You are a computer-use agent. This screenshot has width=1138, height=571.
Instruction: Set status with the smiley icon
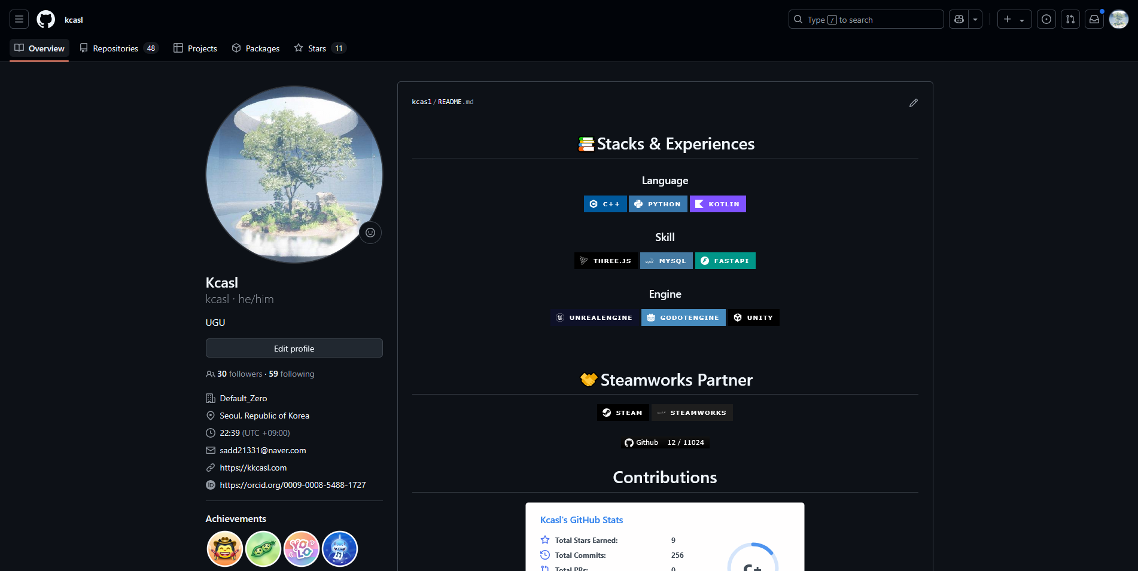[370, 233]
